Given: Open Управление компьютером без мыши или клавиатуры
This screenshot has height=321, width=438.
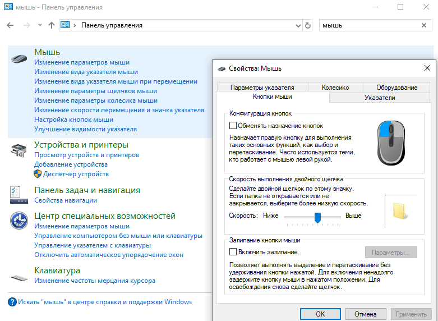Looking at the screenshot, I should (x=118, y=236).
